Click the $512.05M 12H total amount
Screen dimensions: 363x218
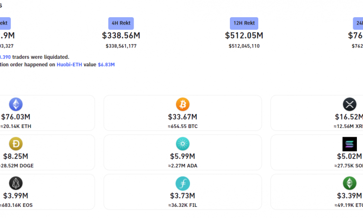[244, 36]
